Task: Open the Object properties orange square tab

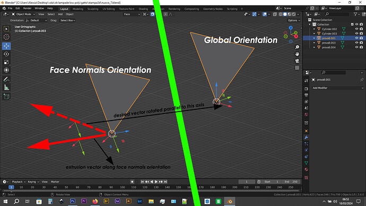Action: point(306,131)
